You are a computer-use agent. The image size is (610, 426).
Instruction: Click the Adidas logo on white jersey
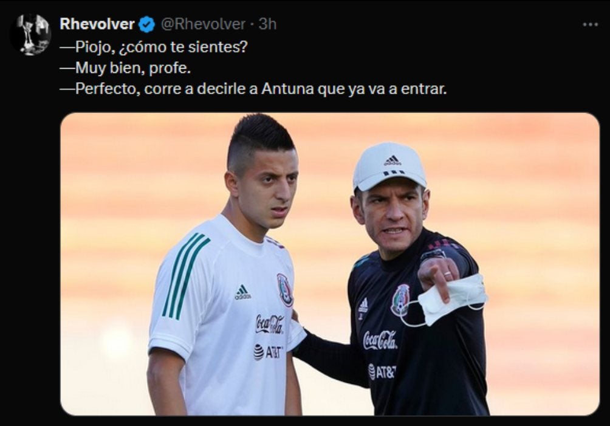pos(242,292)
